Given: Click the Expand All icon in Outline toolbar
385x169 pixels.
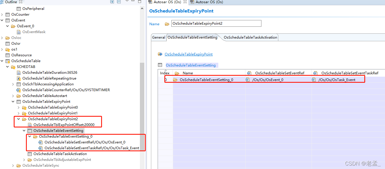Looking at the screenshot, I should tap(112, 2).
